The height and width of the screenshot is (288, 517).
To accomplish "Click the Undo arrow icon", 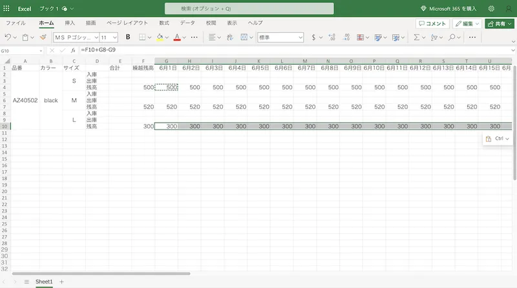I will [8, 37].
